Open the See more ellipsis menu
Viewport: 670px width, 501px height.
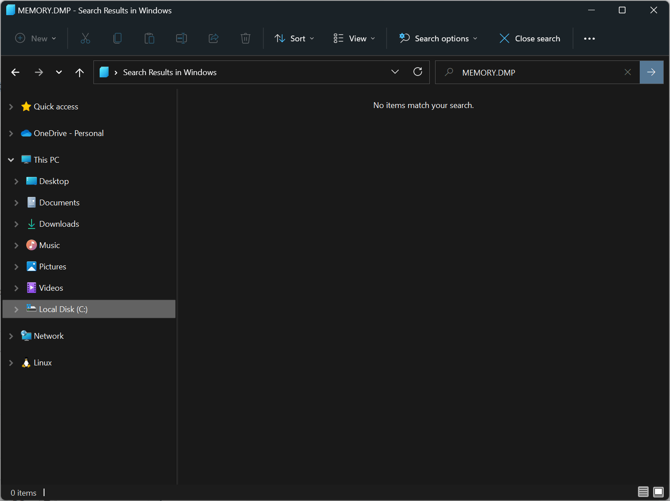(x=589, y=39)
